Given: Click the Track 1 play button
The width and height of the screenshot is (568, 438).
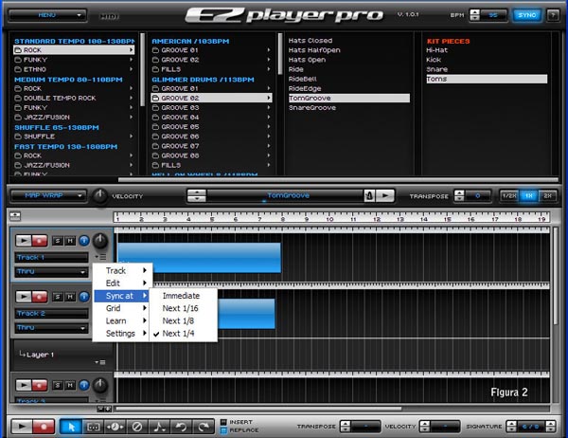Looking at the screenshot, I should point(24,241).
